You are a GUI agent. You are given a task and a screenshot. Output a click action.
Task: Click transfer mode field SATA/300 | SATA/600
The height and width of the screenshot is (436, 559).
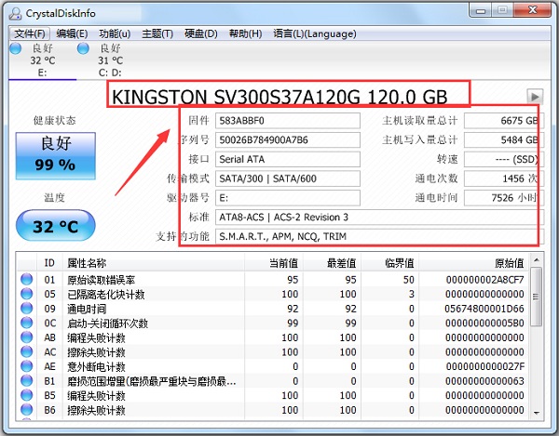[x=288, y=178]
